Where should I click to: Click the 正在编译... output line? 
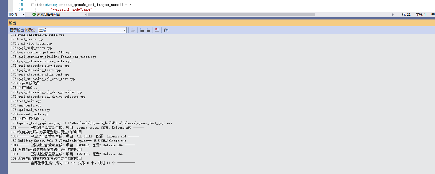pos(24,88)
